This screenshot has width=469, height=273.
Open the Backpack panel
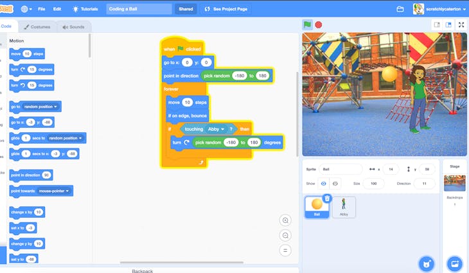coord(143,270)
